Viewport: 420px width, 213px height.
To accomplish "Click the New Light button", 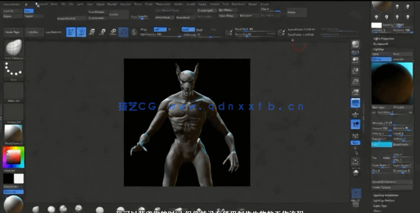I will tap(382, 107).
